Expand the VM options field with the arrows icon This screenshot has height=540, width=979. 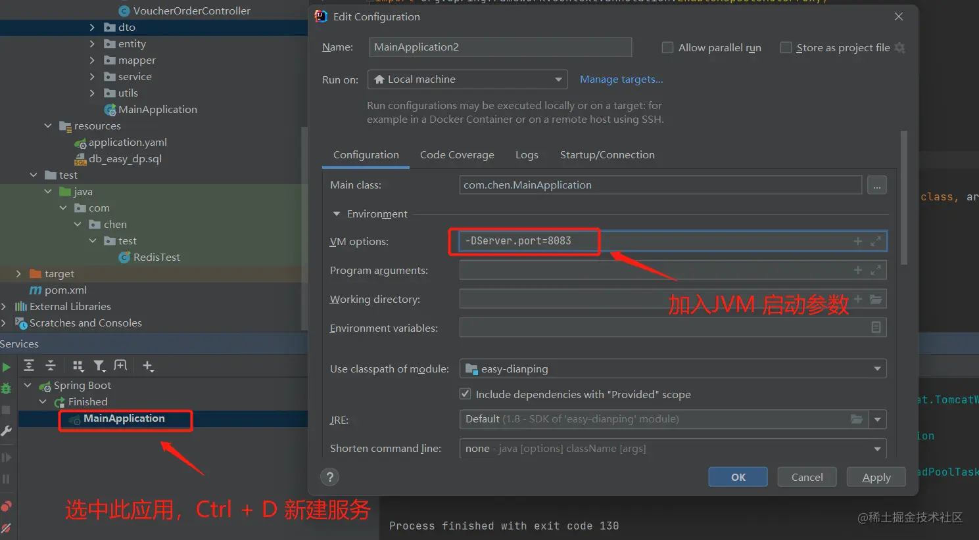876,241
